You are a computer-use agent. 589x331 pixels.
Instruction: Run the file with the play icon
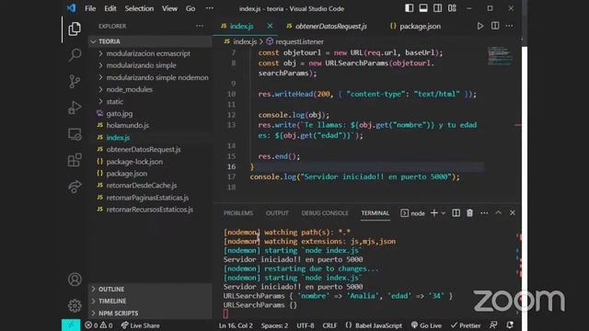(x=480, y=26)
